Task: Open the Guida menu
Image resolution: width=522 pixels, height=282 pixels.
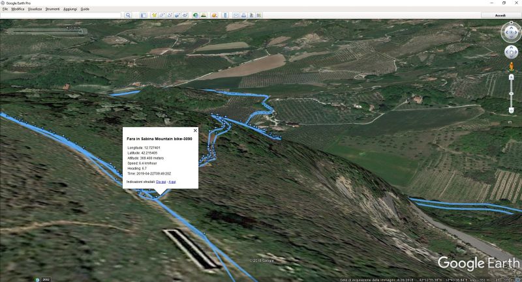Action: pos(85,9)
